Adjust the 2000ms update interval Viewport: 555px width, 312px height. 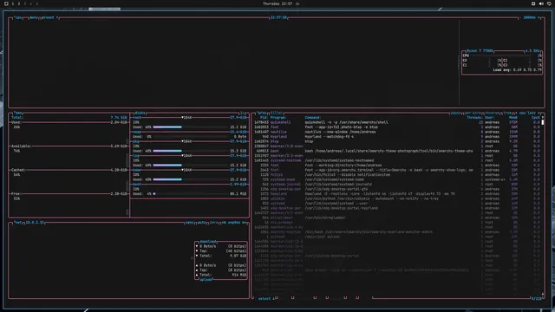pyautogui.click(x=530, y=17)
